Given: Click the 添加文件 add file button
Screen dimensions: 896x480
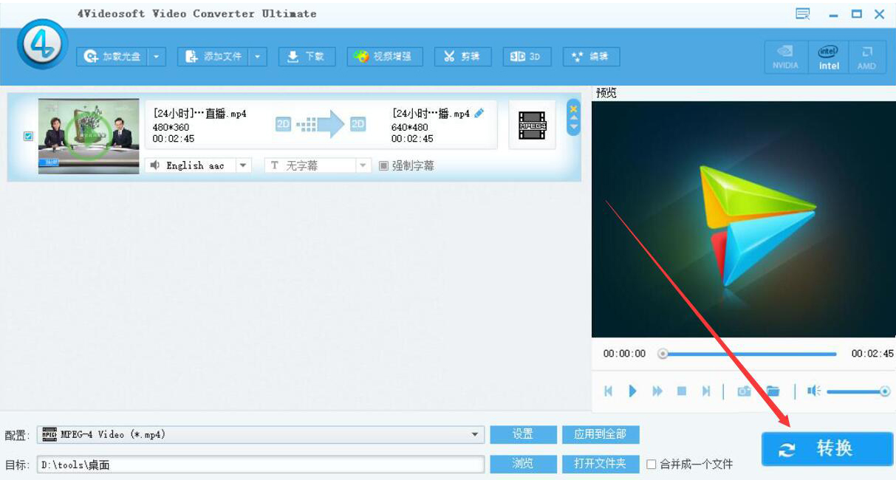Looking at the screenshot, I should click(x=213, y=57).
